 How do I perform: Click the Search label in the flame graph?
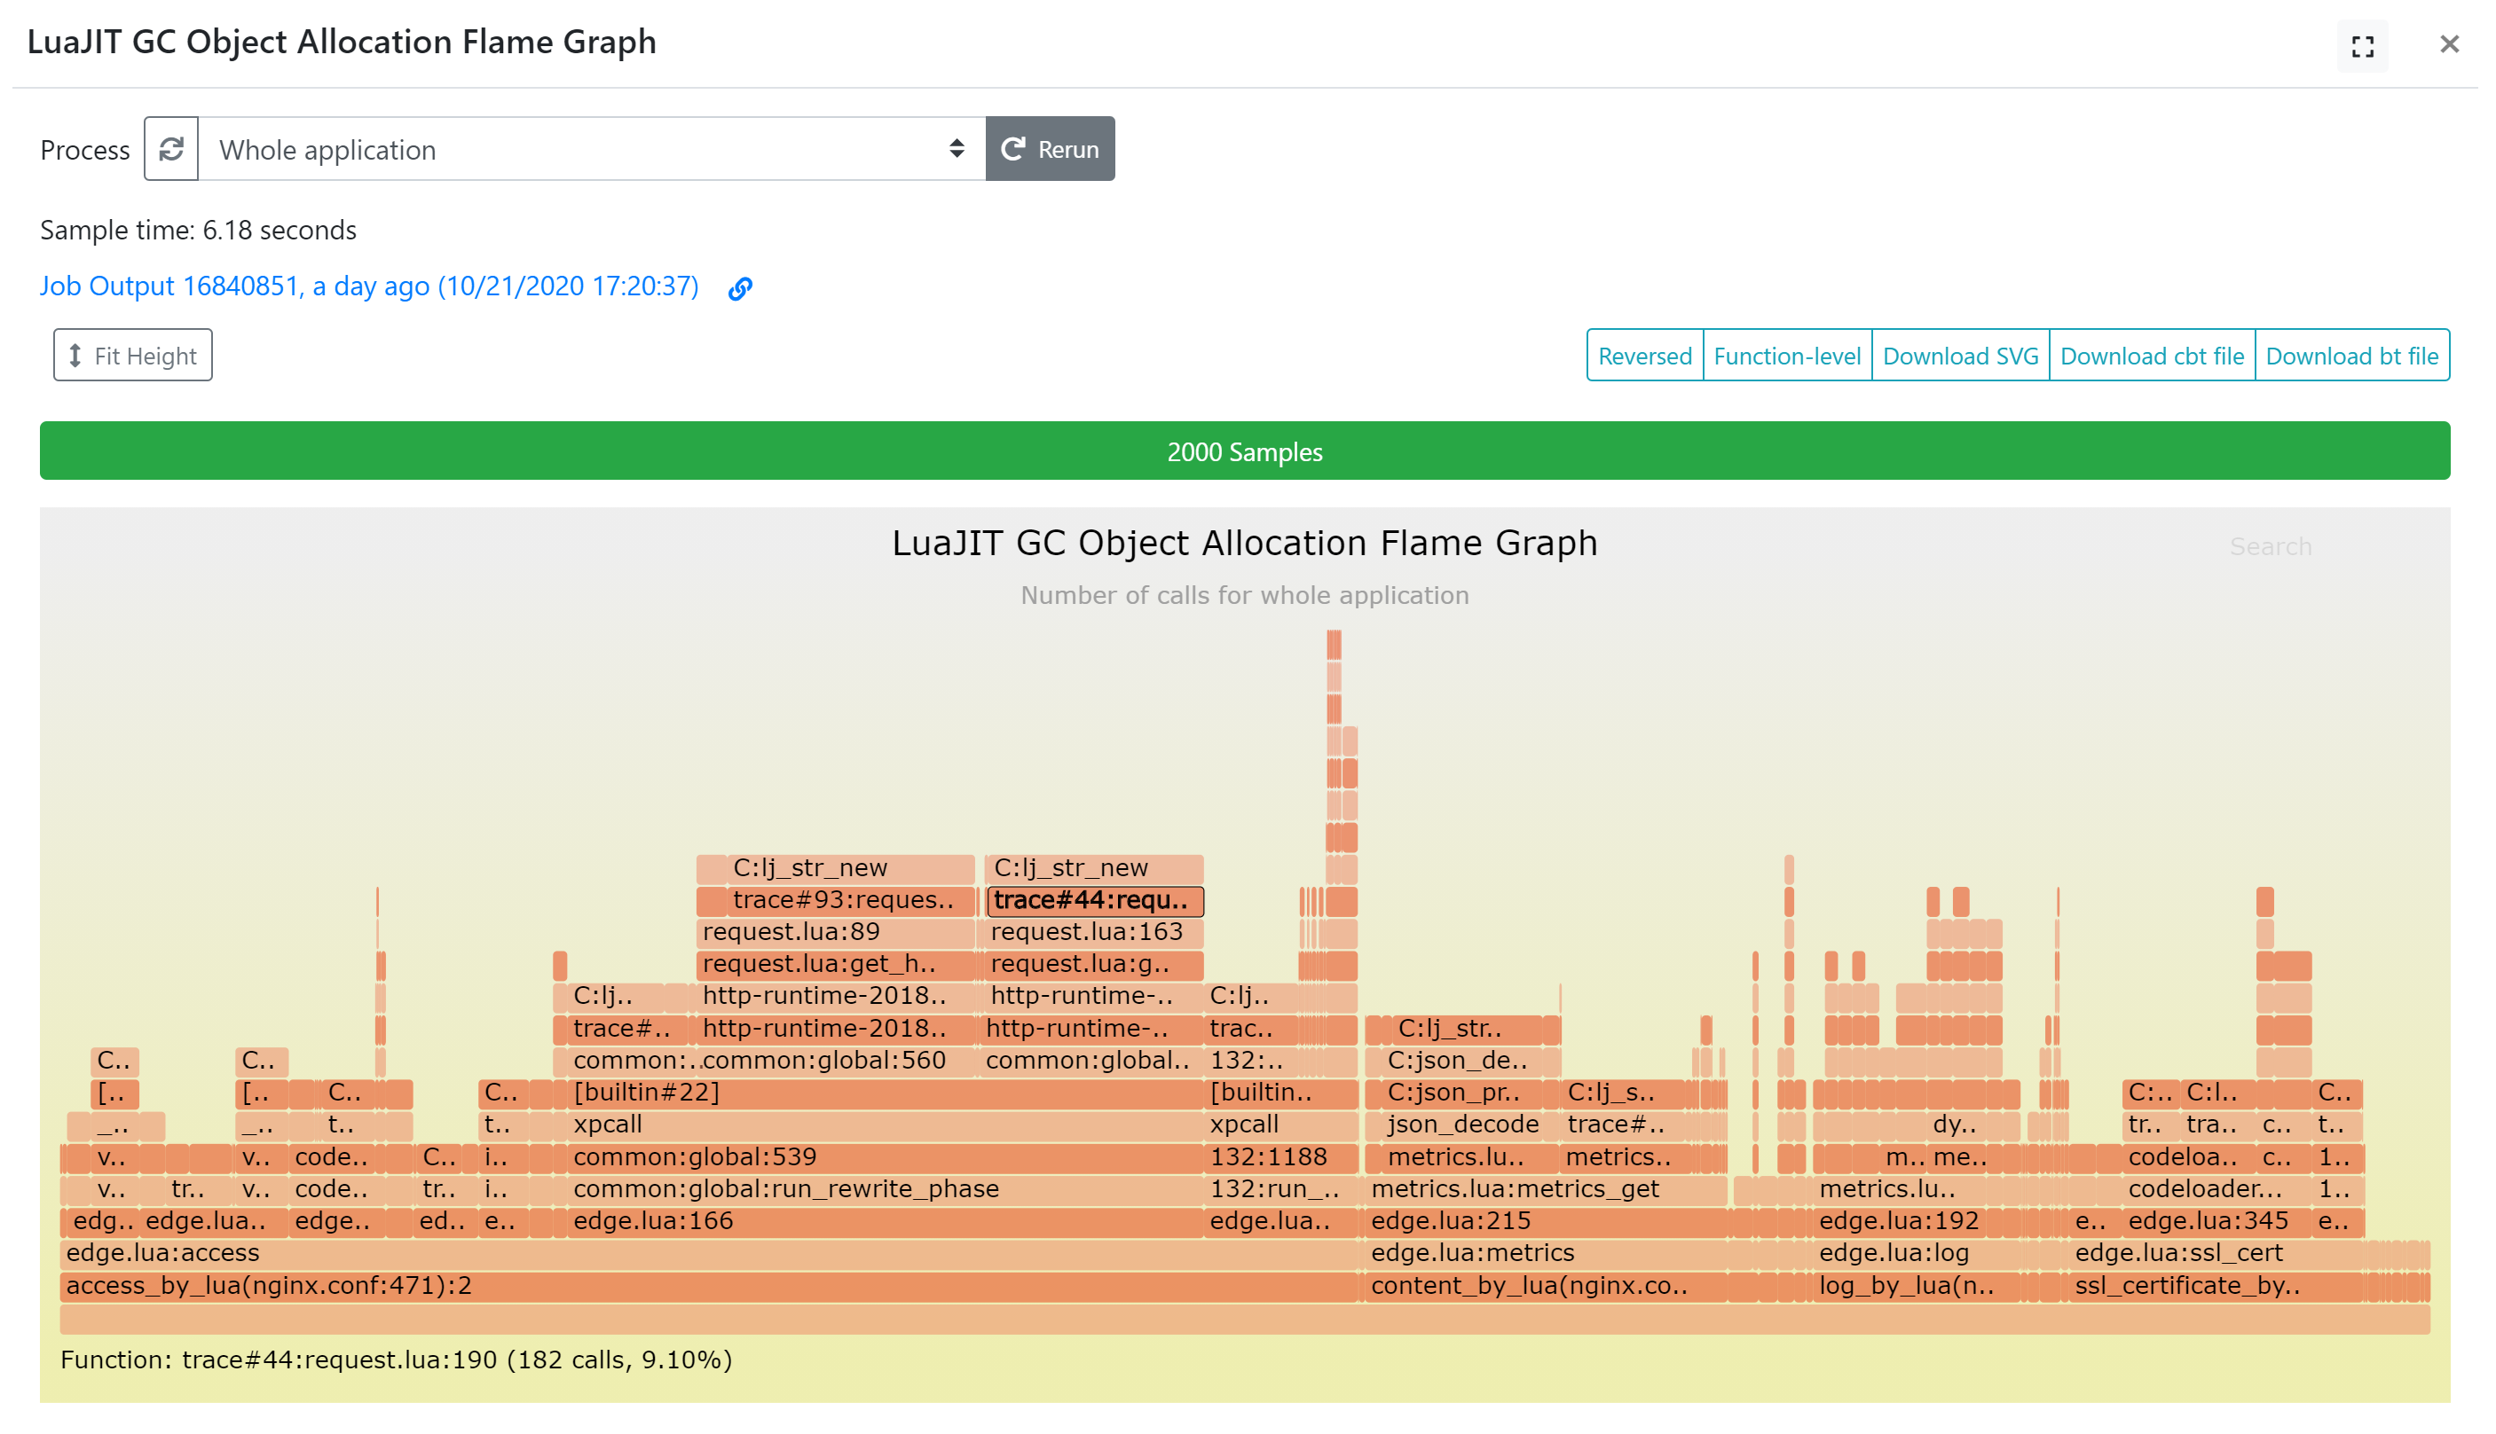pos(2271,546)
